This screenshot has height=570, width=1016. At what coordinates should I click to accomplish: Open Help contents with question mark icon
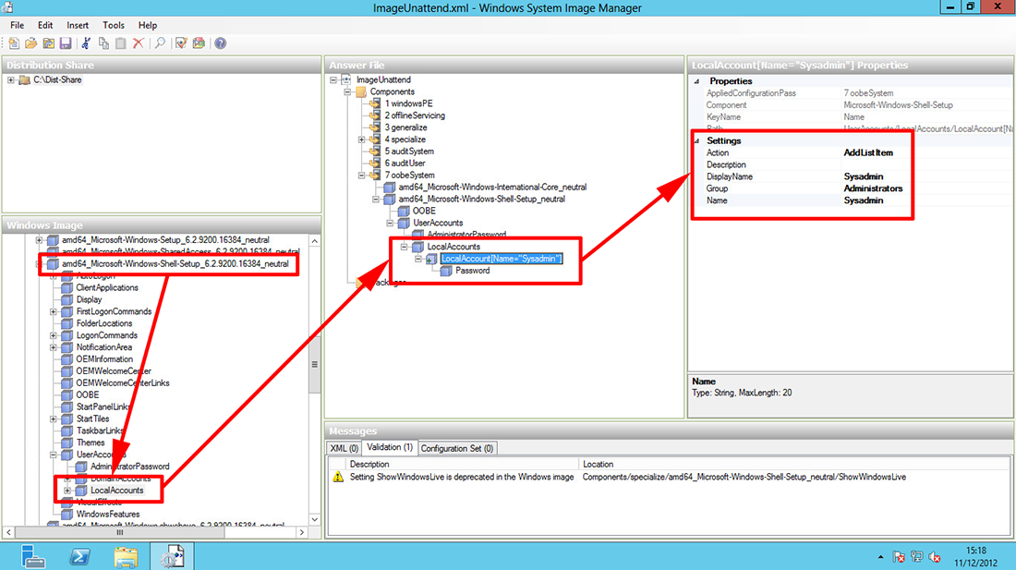221,43
